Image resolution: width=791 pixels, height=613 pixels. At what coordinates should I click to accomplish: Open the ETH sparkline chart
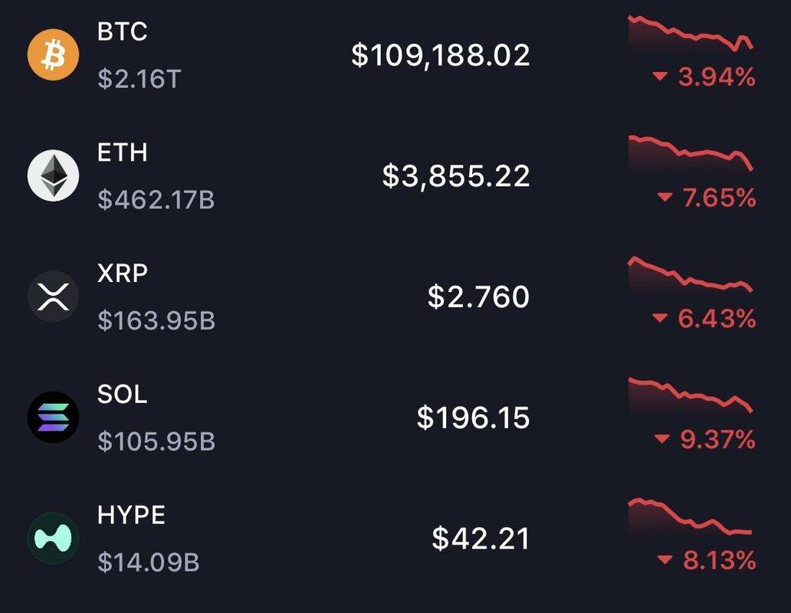point(691,154)
